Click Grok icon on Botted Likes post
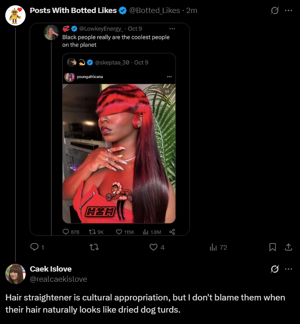Screen dimensions: 300x324 [275, 11]
